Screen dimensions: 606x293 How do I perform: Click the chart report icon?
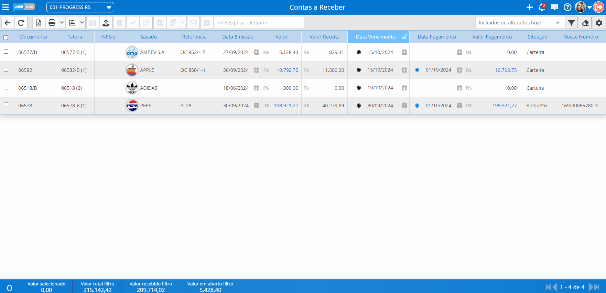[72, 23]
